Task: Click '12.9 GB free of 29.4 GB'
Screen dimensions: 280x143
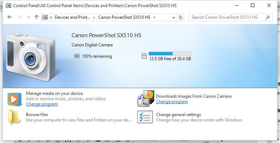Action: [170, 59]
